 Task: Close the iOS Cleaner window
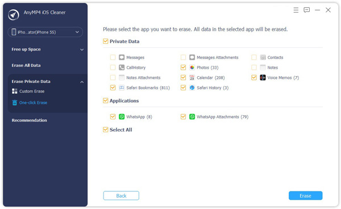[x=328, y=10]
